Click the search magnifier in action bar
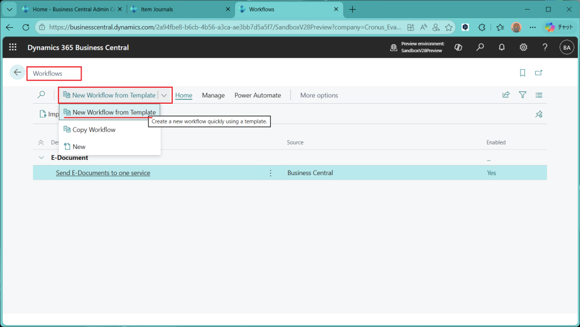The image size is (580, 327). 41,95
